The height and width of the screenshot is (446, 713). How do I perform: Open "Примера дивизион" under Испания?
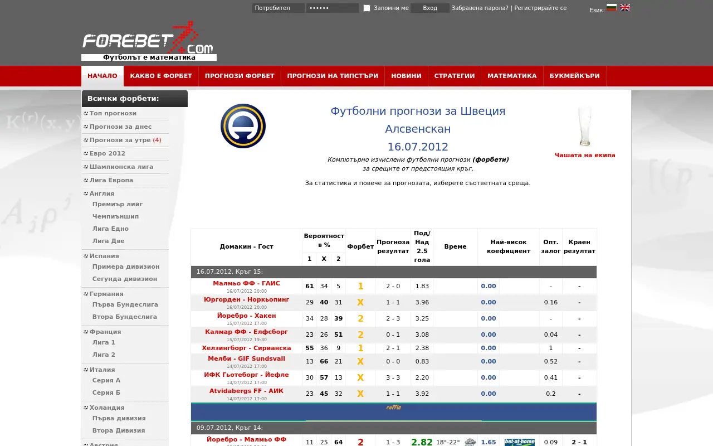[126, 267]
